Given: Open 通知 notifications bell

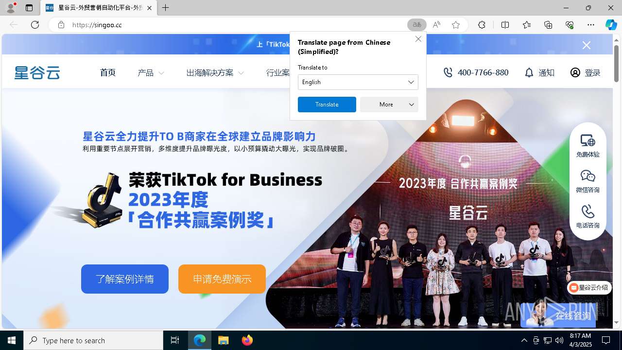Looking at the screenshot, I should point(539,72).
